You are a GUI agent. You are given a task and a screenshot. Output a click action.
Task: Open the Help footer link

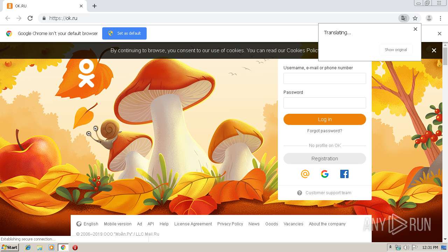(164, 224)
